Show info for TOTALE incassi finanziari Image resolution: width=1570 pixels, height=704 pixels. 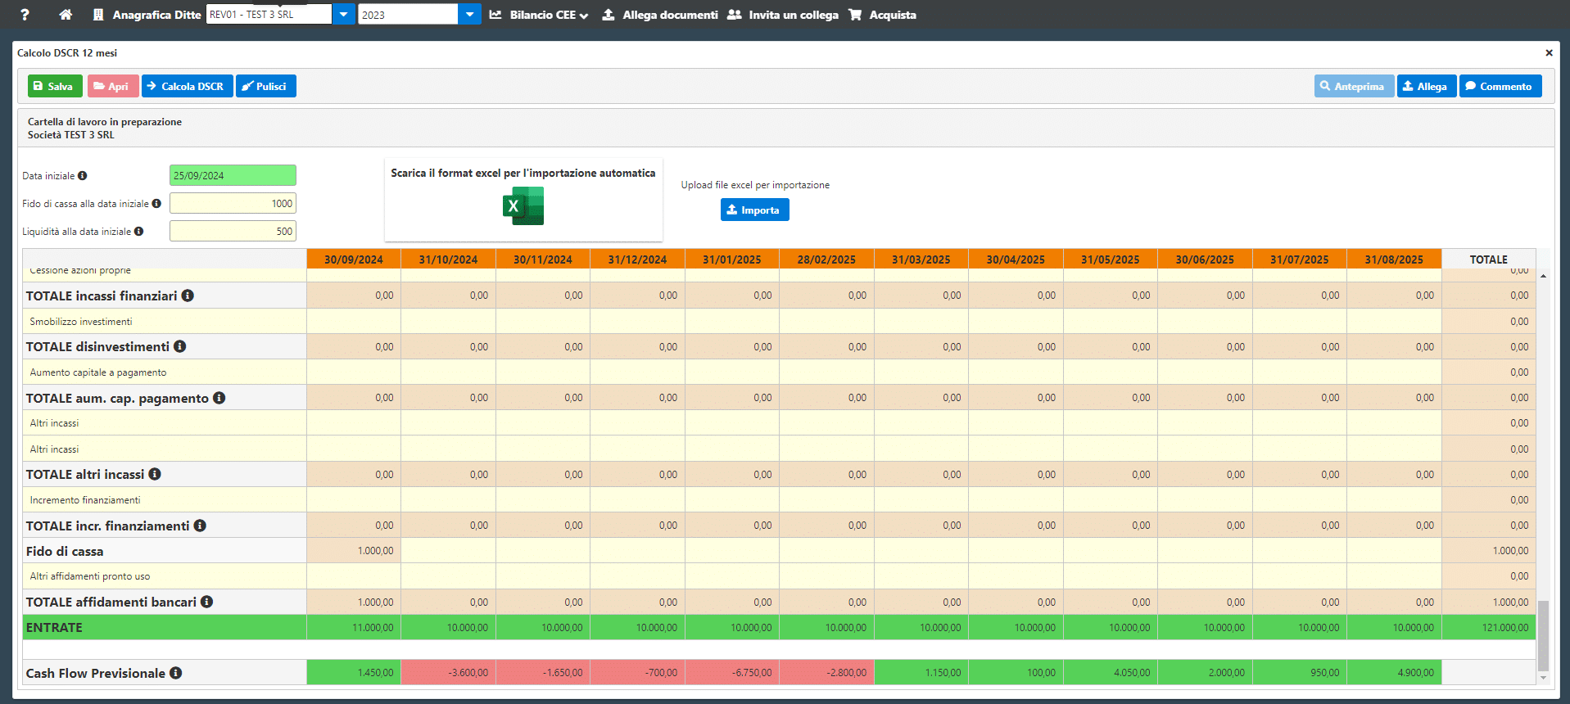(188, 296)
